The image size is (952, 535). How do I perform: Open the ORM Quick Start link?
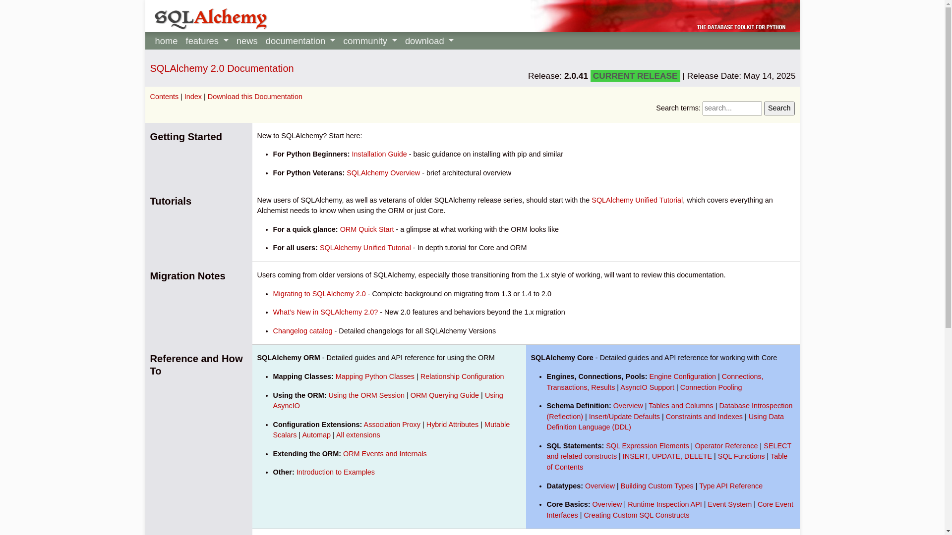(367, 229)
